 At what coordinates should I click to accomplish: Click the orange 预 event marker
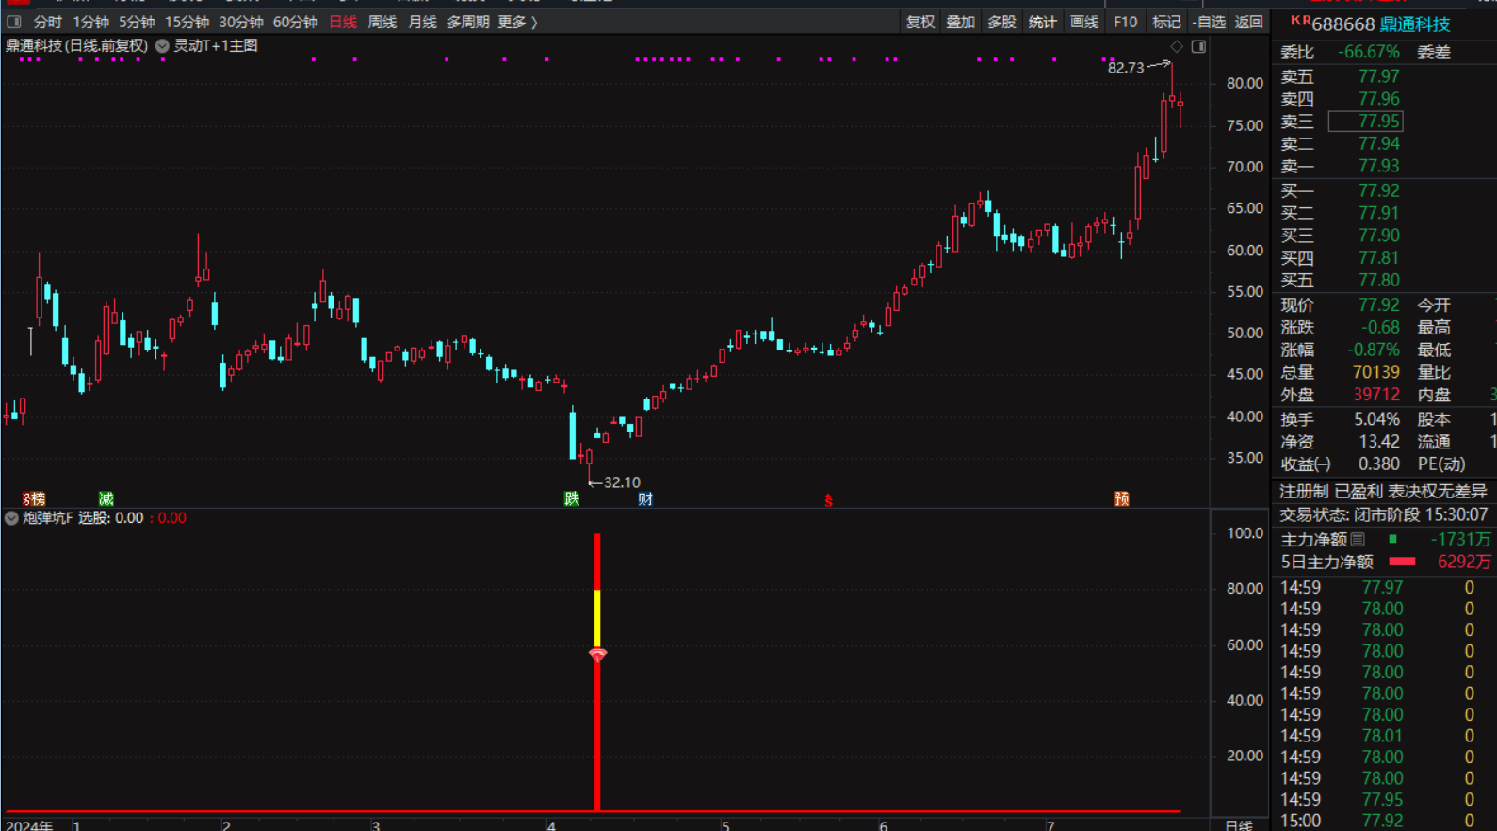(1121, 498)
